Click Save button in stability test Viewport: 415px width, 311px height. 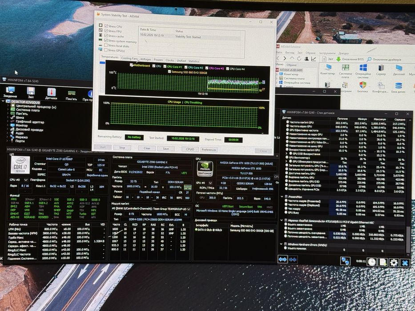tap(165, 149)
